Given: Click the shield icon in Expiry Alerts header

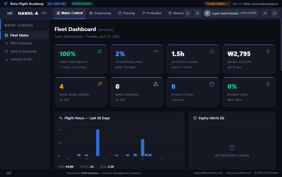Looking at the screenshot, I should (x=195, y=118).
